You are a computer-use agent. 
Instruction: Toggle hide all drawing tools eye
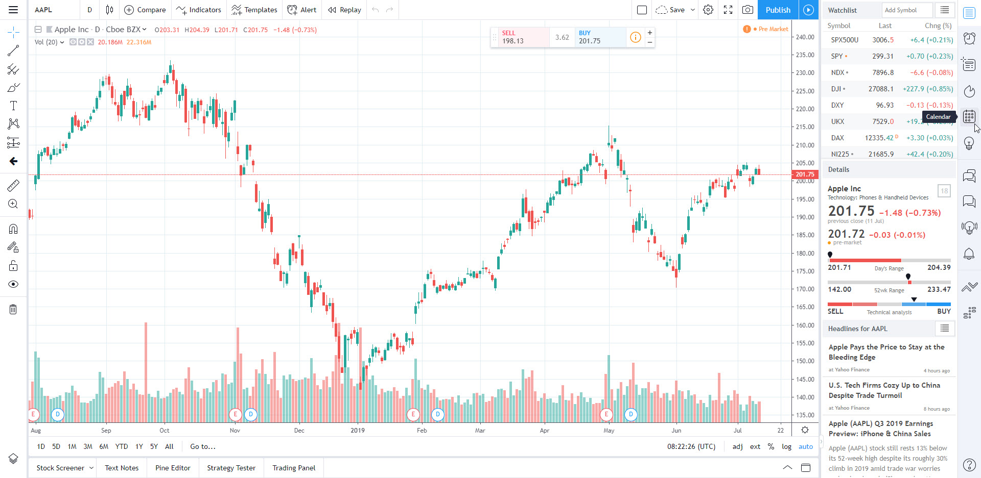coord(13,284)
